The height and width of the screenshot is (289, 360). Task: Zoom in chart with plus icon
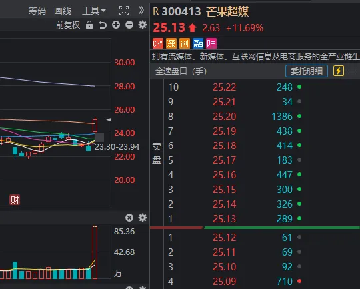tap(116, 25)
